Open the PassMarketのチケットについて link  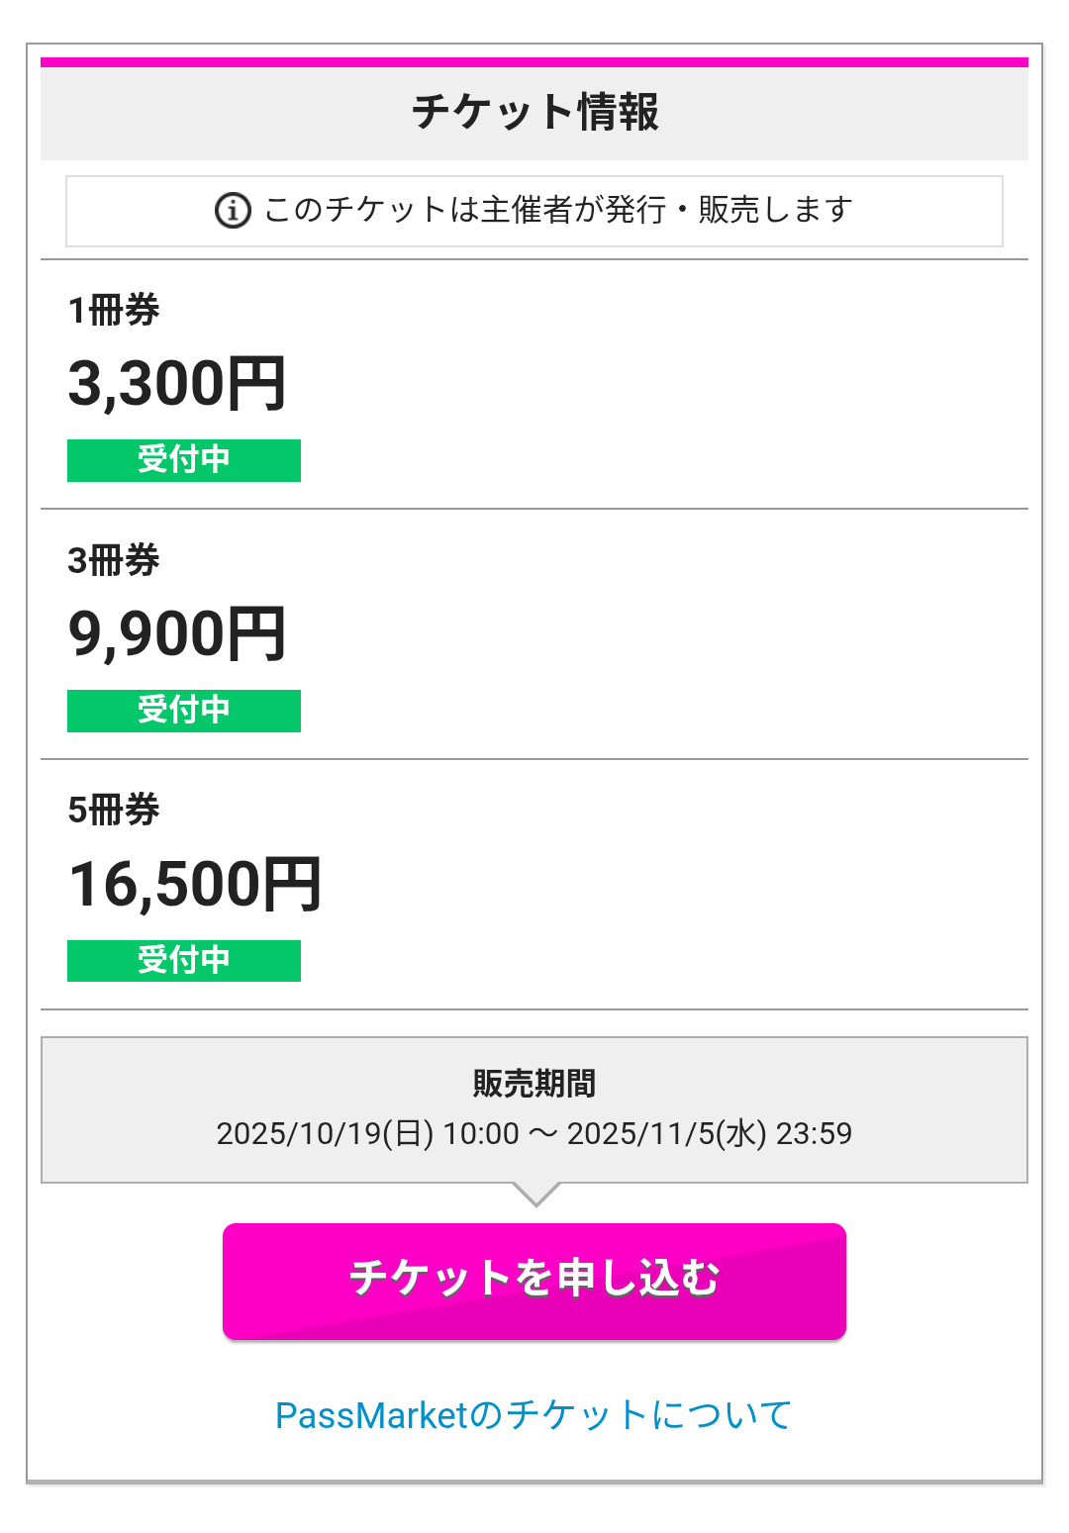point(534,1415)
